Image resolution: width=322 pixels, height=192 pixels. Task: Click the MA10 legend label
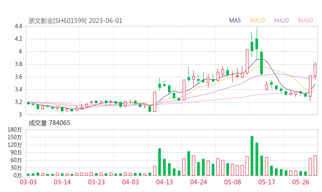pos(257,21)
